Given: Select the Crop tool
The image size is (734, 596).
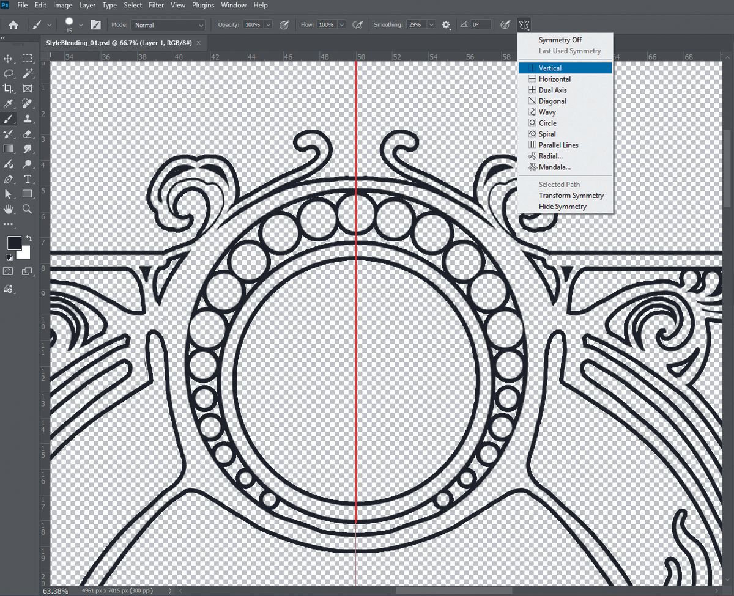Looking at the screenshot, I should pos(9,89).
